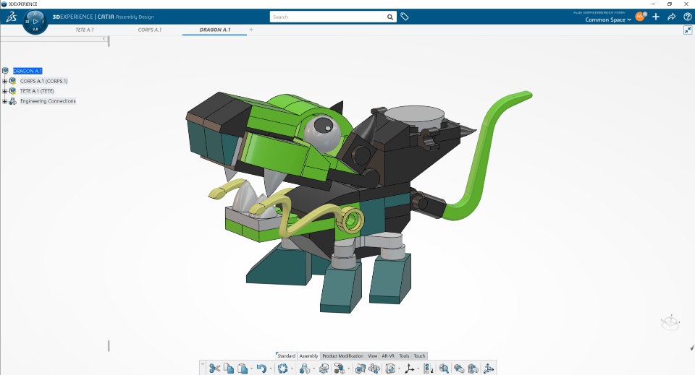This screenshot has height=375, width=695.
Task: Click the cubes icon after Update
Action: point(305,368)
